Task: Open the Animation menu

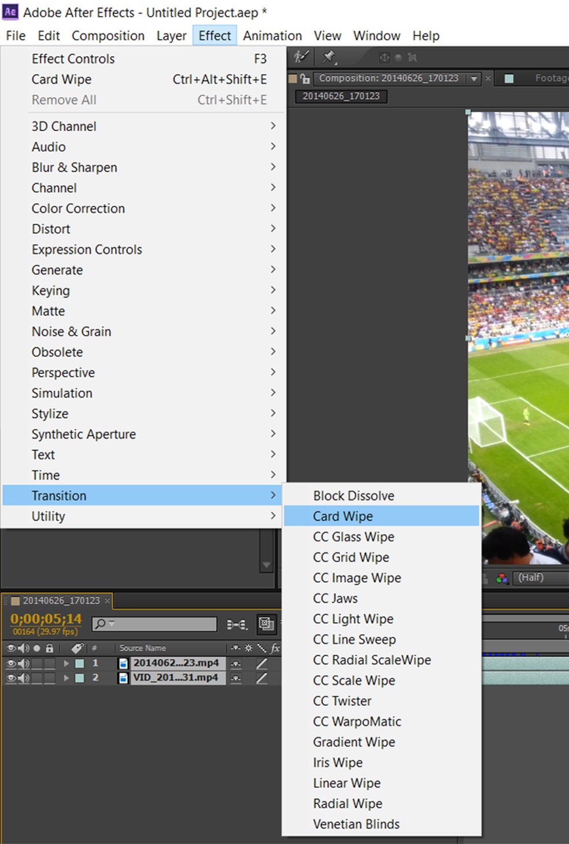Action: coord(272,36)
